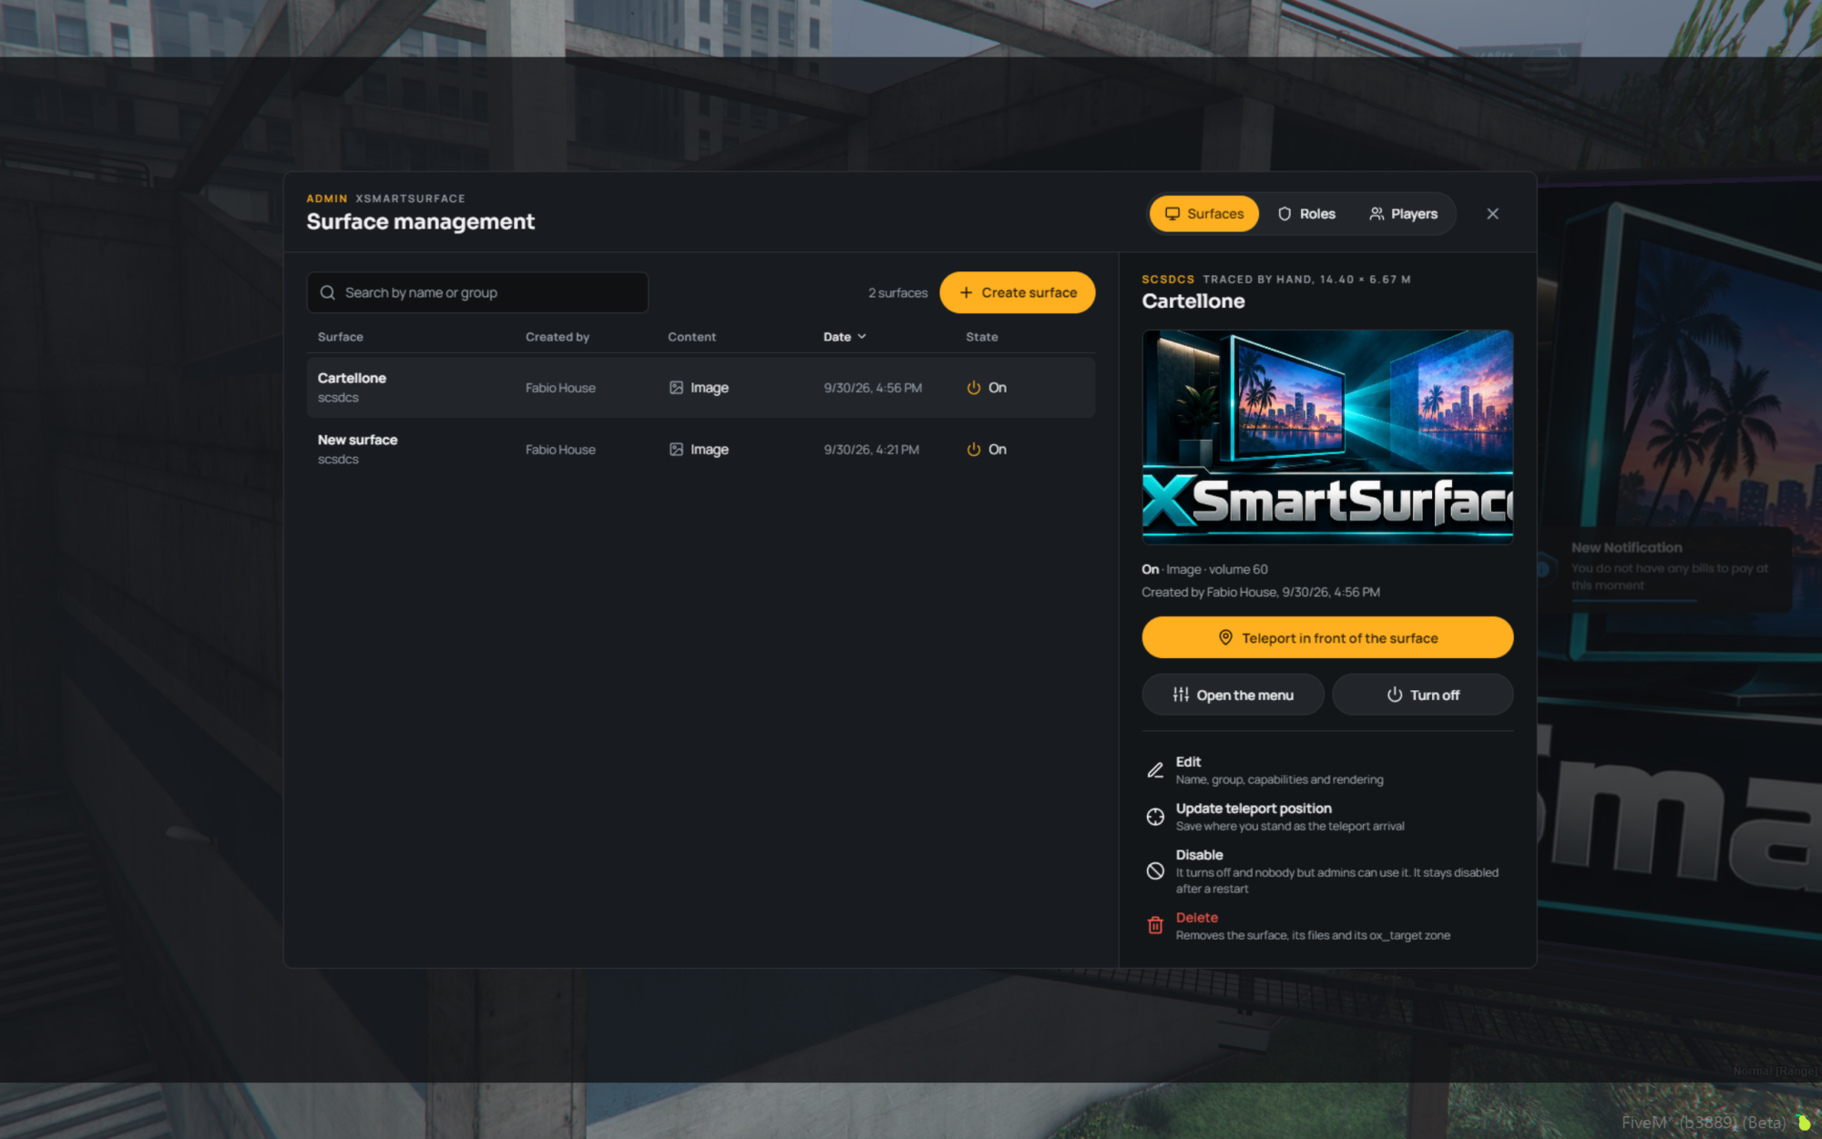The width and height of the screenshot is (1822, 1139).
Task: Click the Disable option label
Action: tap(1199, 855)
